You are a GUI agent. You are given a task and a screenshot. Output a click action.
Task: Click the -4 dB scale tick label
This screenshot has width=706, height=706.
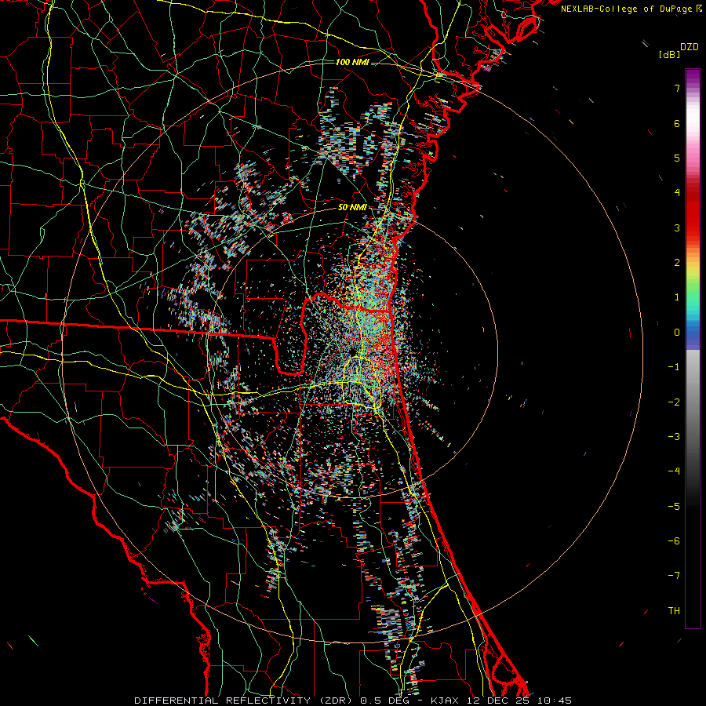tap(674, 471)
